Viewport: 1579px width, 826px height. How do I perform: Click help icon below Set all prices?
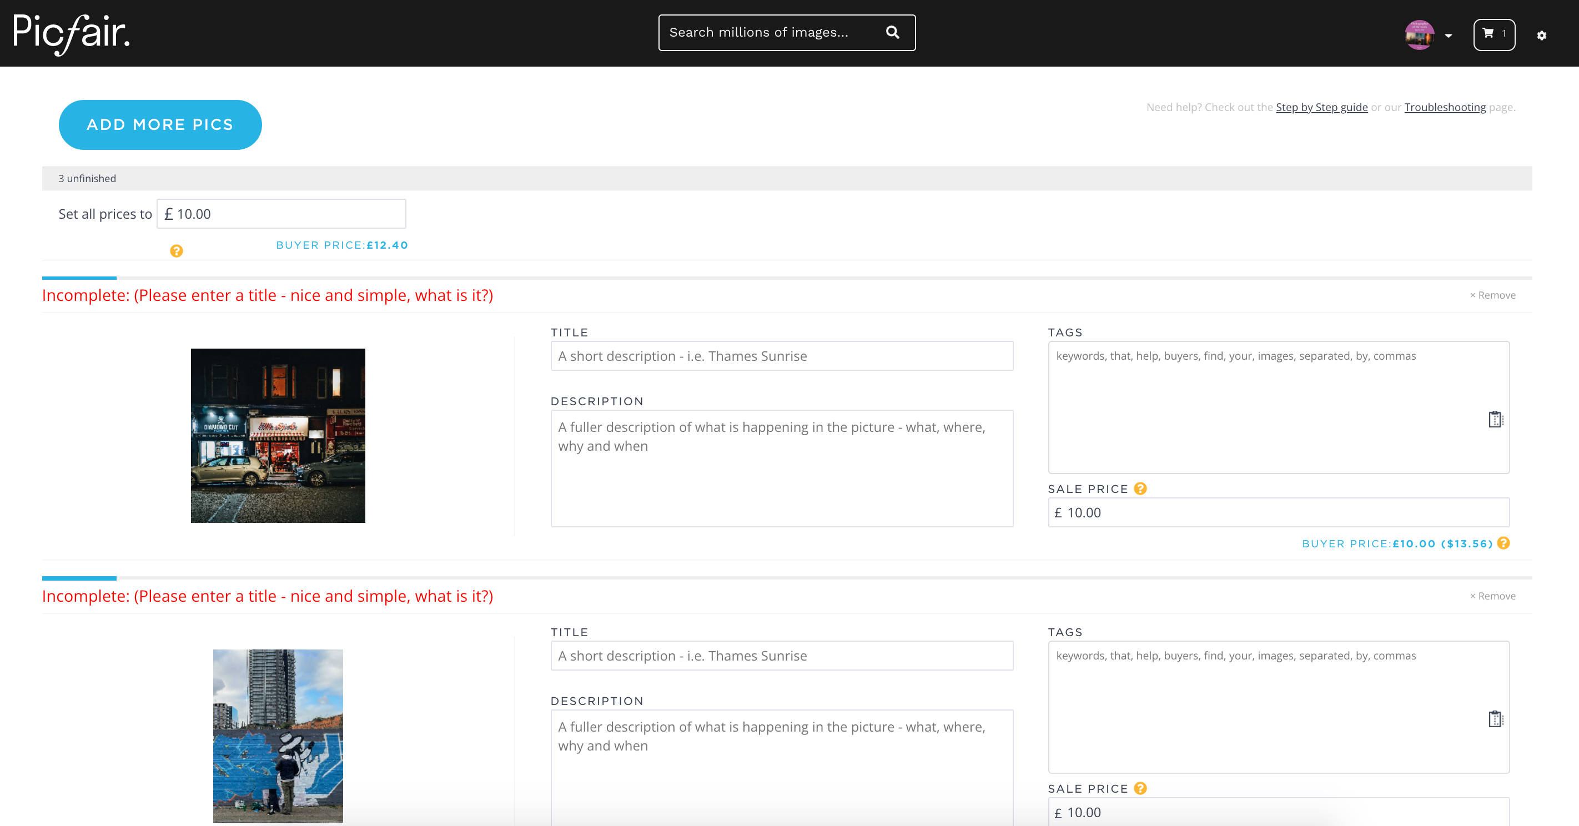coord(177,250)
